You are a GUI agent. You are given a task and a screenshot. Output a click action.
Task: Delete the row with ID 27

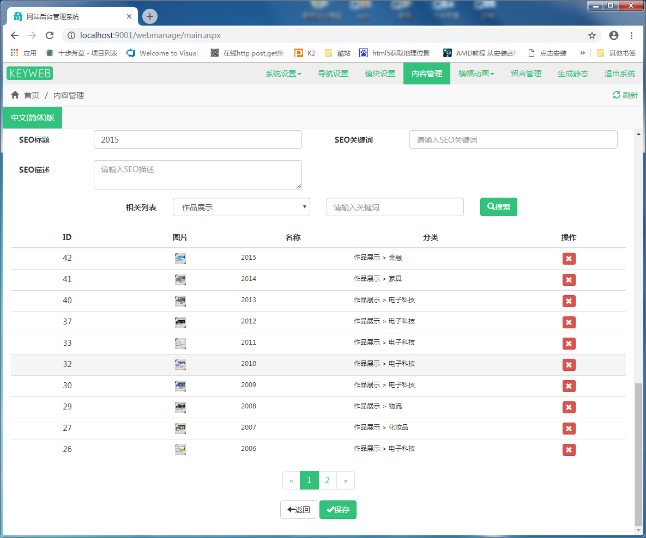569,429
